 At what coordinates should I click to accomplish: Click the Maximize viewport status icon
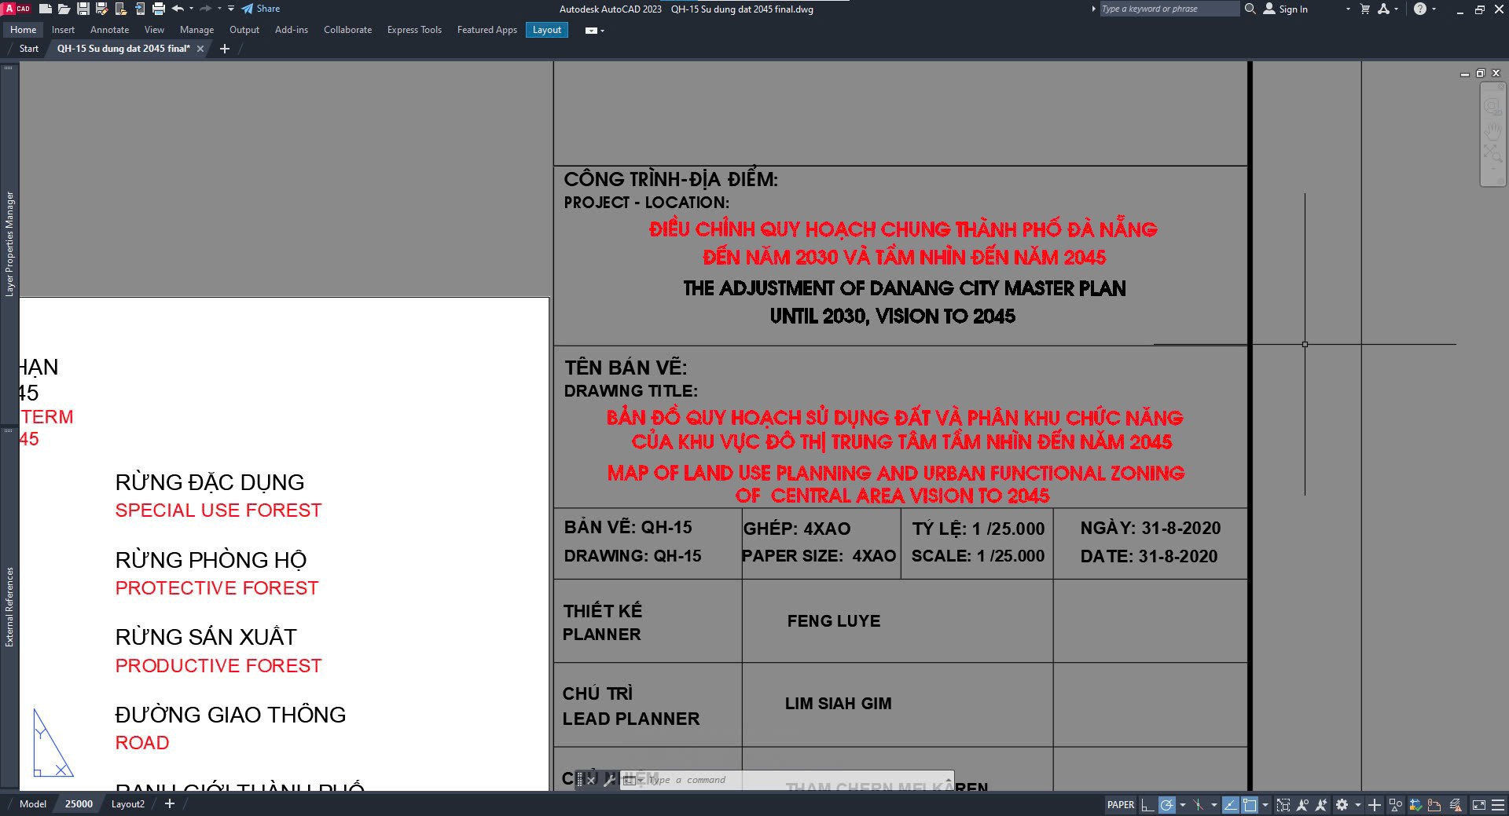click(x=1283, y=805)
